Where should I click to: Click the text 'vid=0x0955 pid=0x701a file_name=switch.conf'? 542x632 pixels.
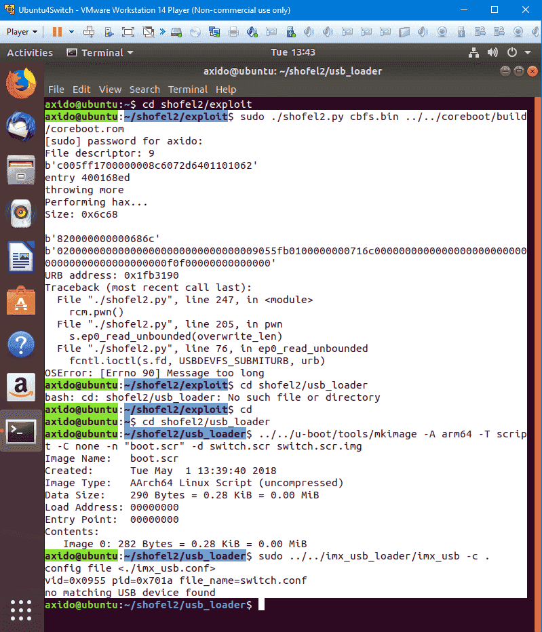176,580
